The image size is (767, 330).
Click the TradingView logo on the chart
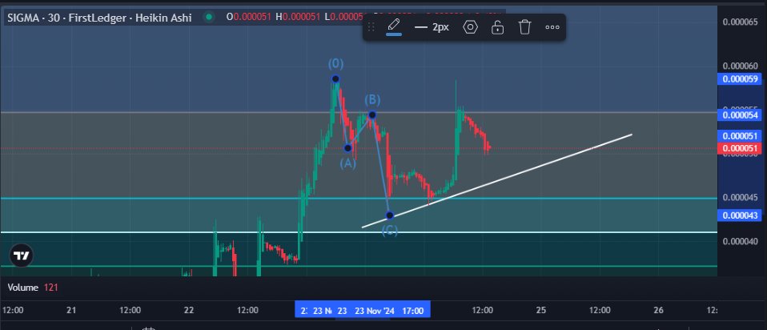(21, 256)
